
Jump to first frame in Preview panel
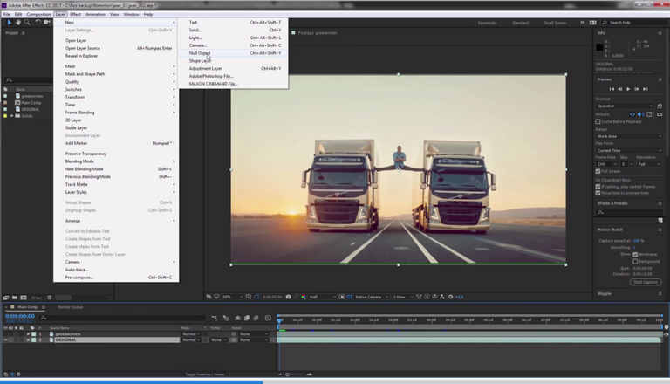pos(612,89)
